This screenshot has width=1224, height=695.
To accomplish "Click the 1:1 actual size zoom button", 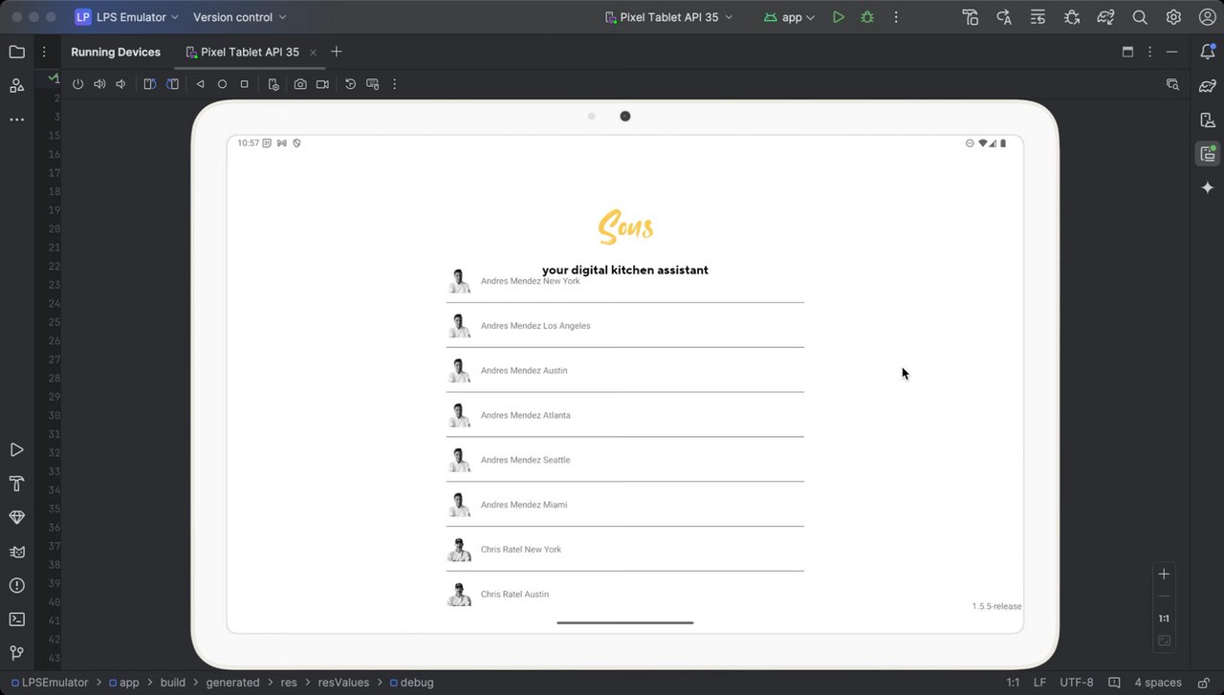I will coord(1164,619).
